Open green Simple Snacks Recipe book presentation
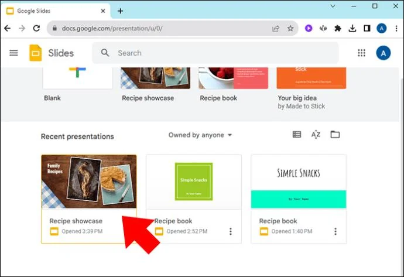The image size is (404, 277). click(194, 199)
